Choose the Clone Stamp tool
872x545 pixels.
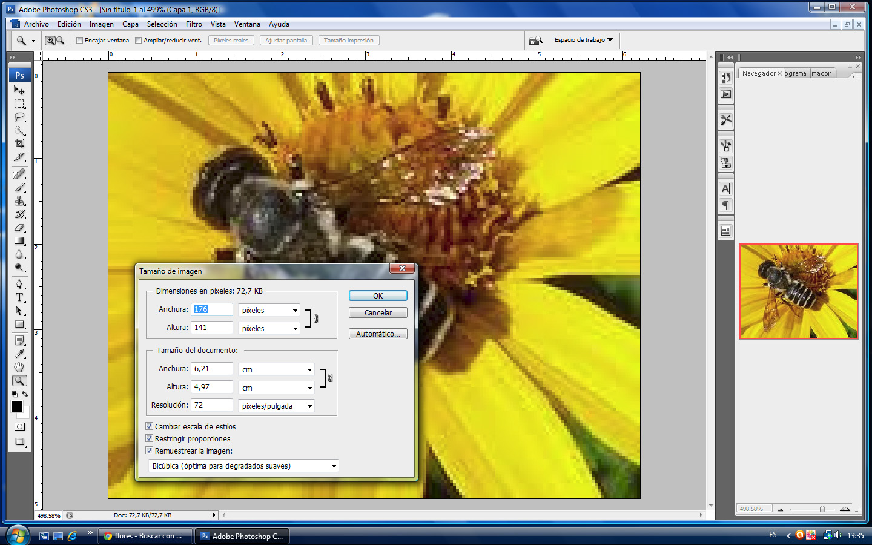coord(19,201)
